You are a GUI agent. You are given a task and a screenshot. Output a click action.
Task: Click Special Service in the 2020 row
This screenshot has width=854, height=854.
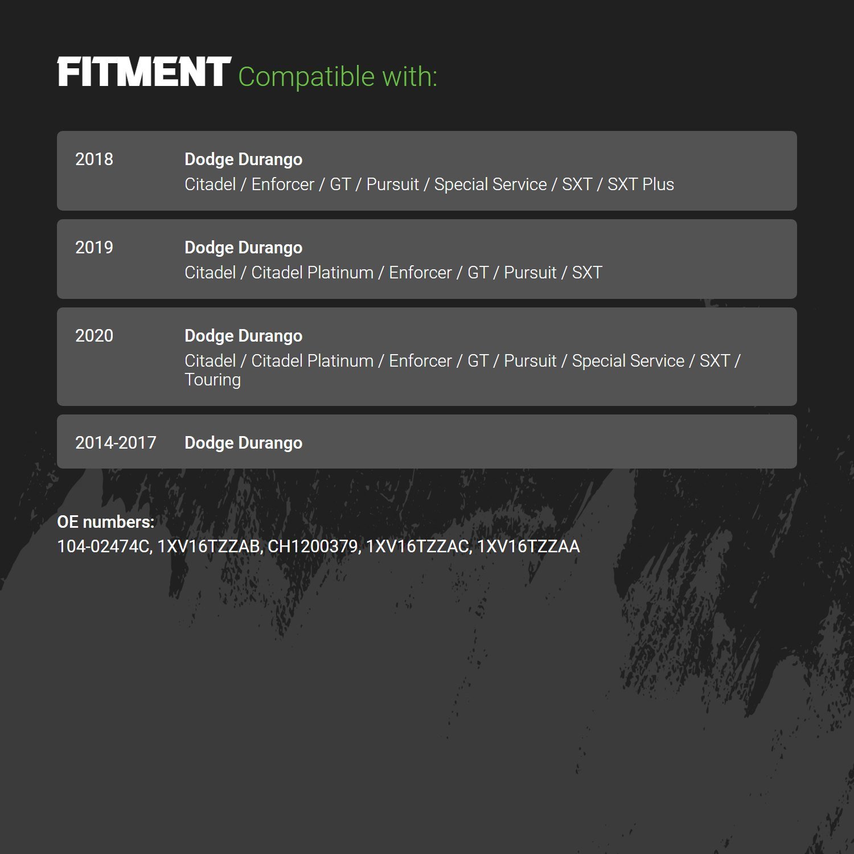(x=628, y=361)
